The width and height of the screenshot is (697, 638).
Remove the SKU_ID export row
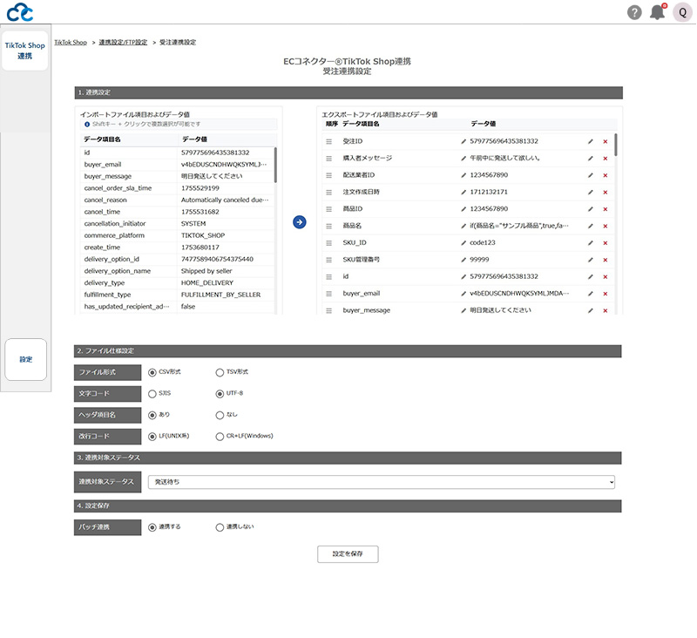[x=605, y=243]
